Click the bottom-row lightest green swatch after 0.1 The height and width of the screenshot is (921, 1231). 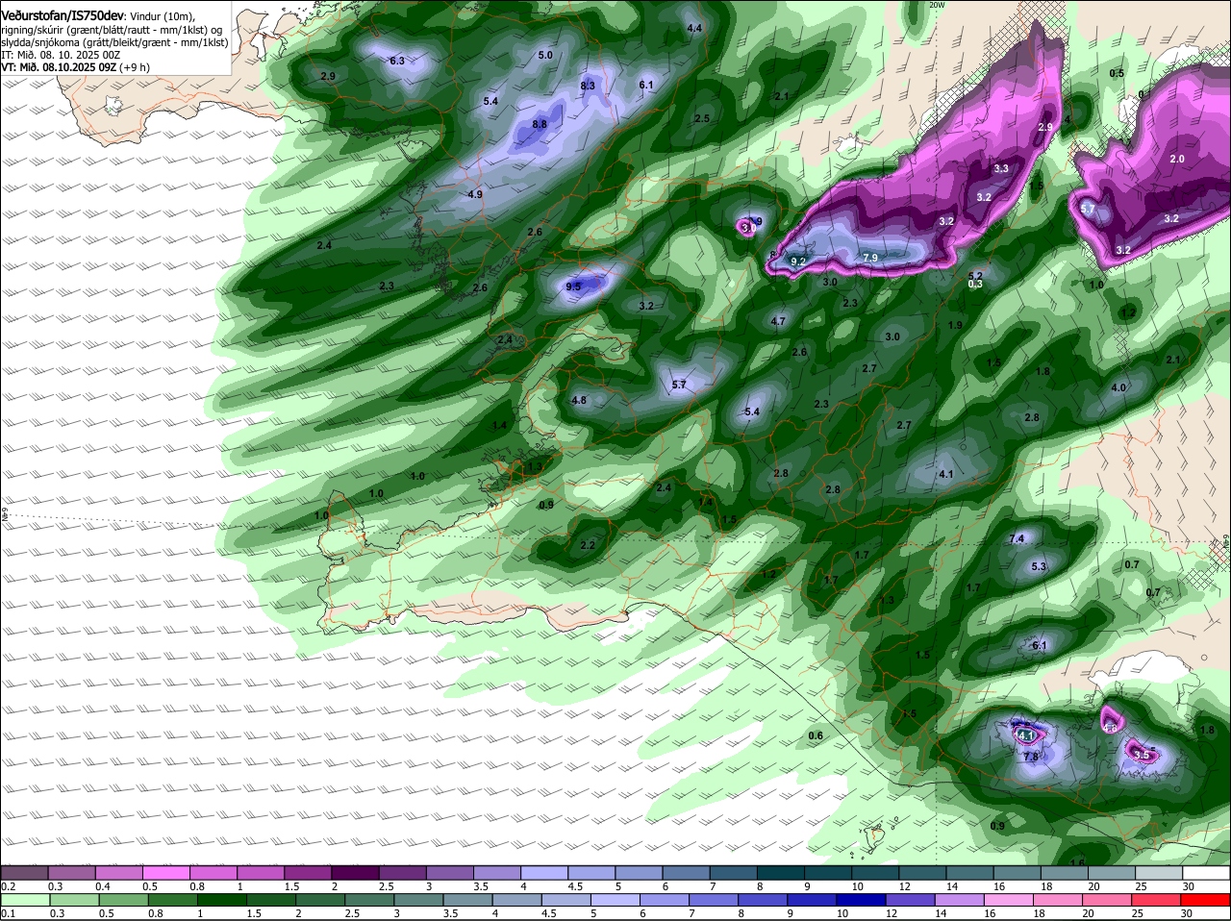(25, 900)
